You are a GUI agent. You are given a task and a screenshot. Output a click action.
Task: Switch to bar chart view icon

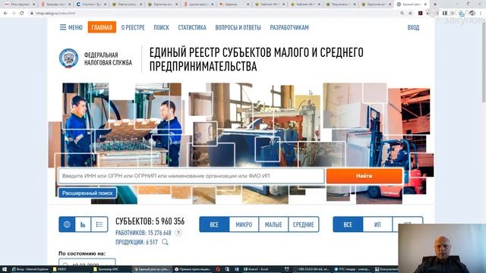(83, 224)
